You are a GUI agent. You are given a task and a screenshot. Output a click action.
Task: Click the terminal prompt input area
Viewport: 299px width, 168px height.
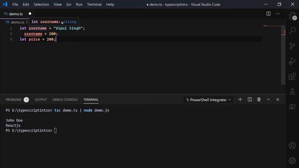click(x=55, y=131)
